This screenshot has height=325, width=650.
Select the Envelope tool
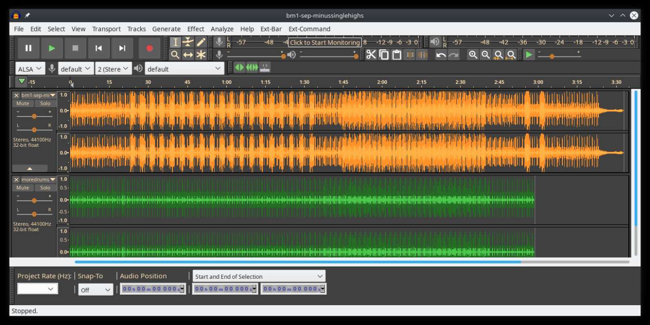point(188,42)
